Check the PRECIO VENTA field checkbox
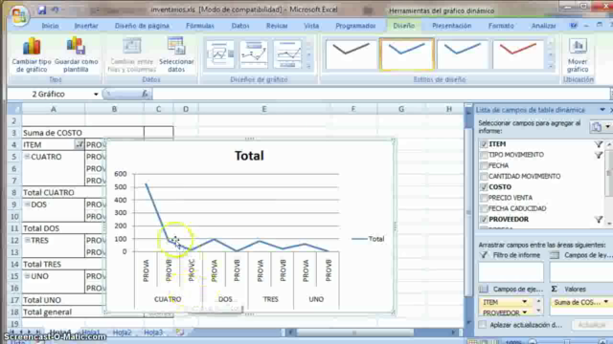 tap(484, 198)
